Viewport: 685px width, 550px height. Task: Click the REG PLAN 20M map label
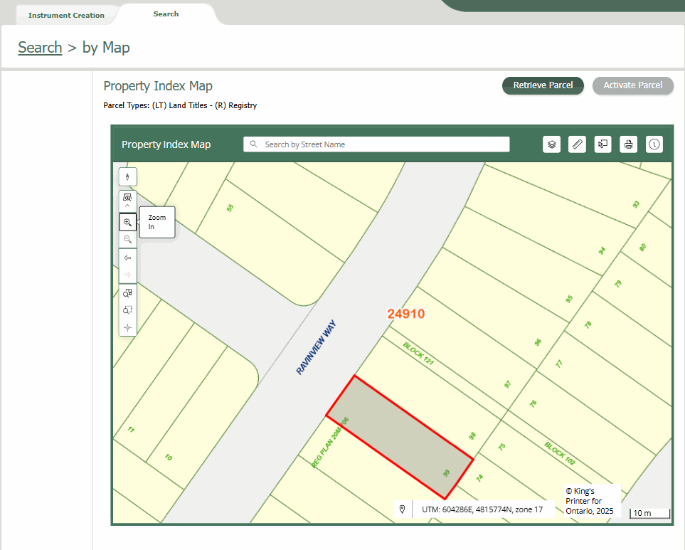point(330,442)
